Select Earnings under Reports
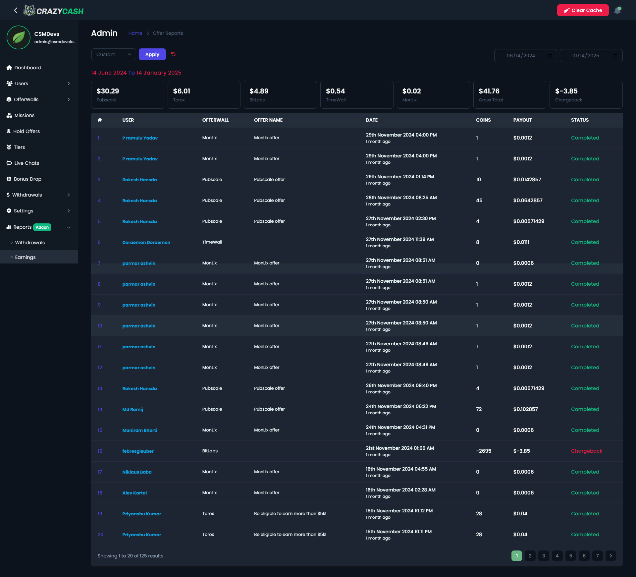Screen dimensions: 636x577 tap(25, 257)
